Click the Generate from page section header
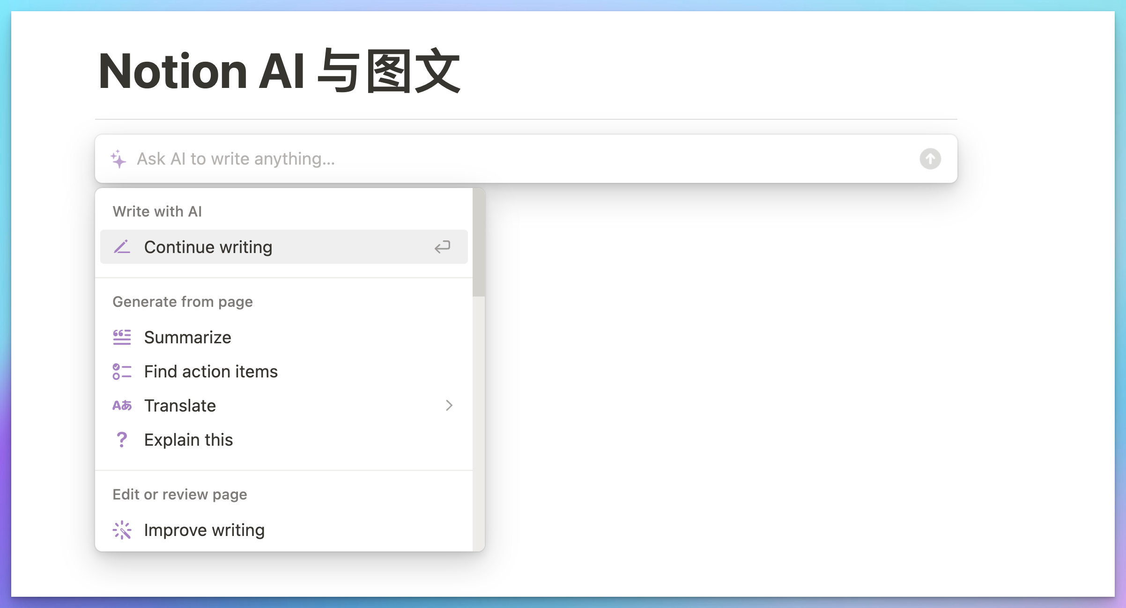 [183, 302]
